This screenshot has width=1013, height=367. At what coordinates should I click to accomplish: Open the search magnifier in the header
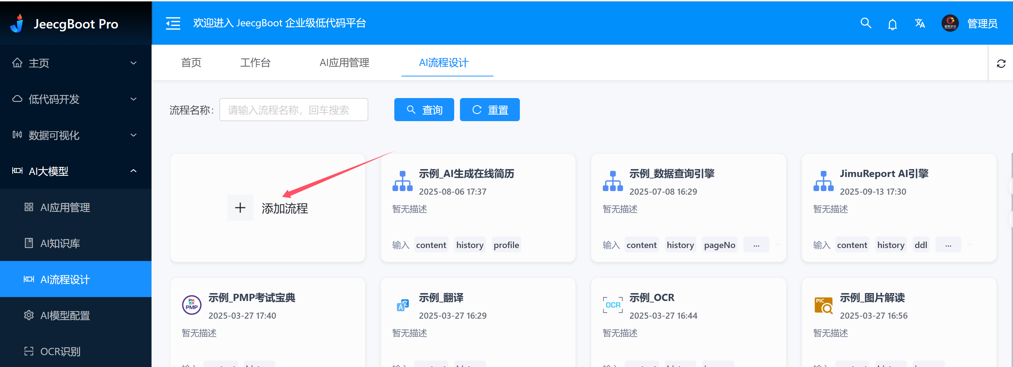(865, 23)
